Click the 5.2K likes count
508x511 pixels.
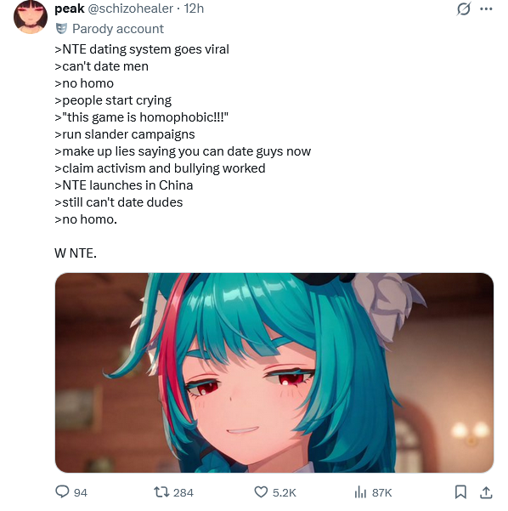285,492
